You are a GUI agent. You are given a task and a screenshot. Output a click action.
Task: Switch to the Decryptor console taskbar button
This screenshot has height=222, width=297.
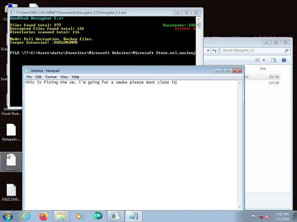pyautogui.click(x=115, y=216)
